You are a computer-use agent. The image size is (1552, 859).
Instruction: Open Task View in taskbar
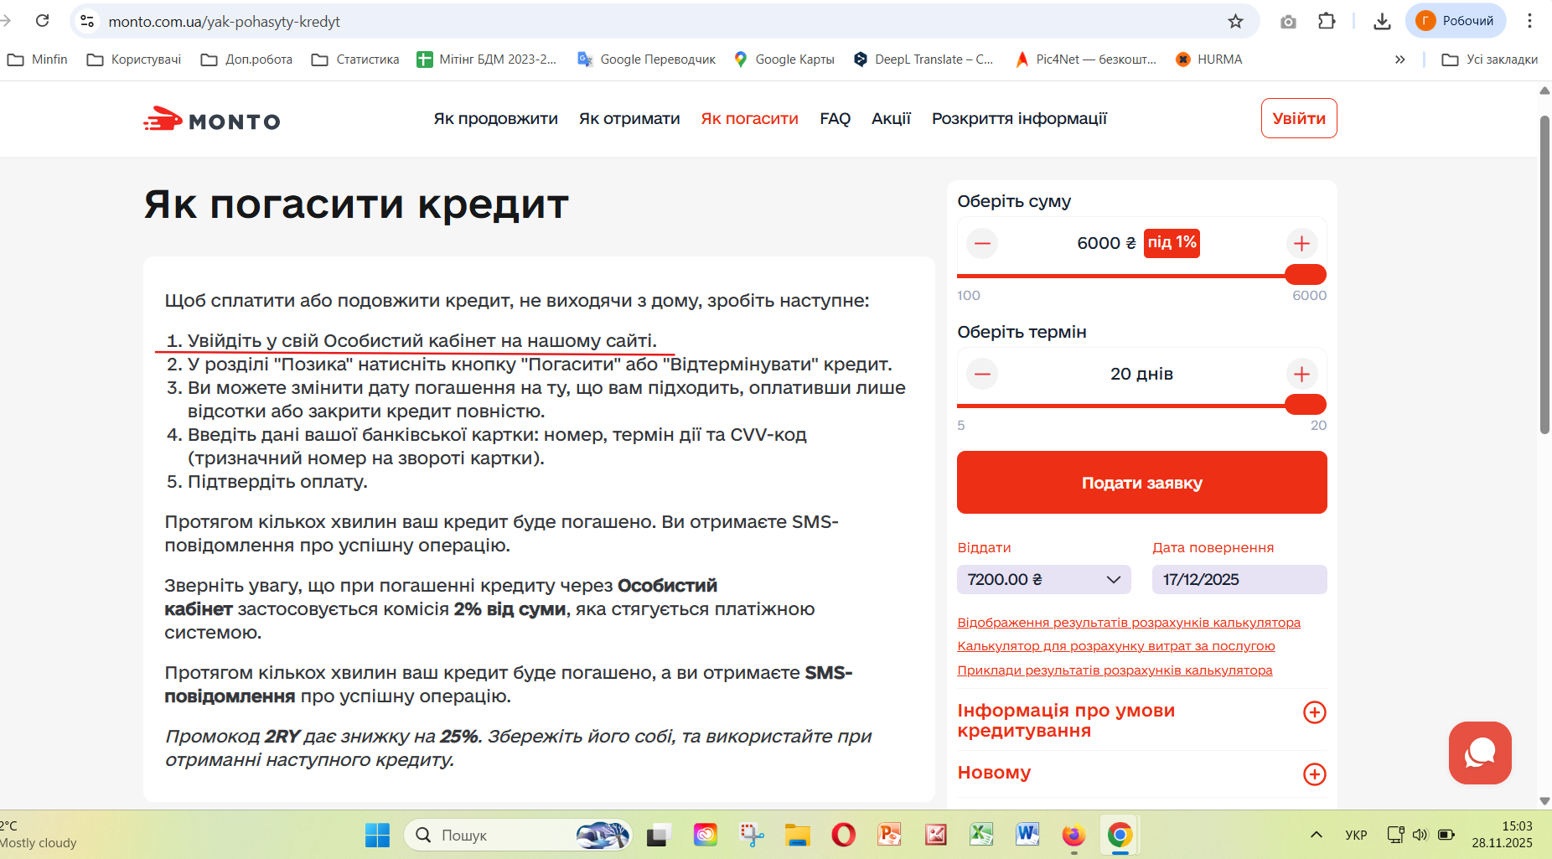(659, 835)
